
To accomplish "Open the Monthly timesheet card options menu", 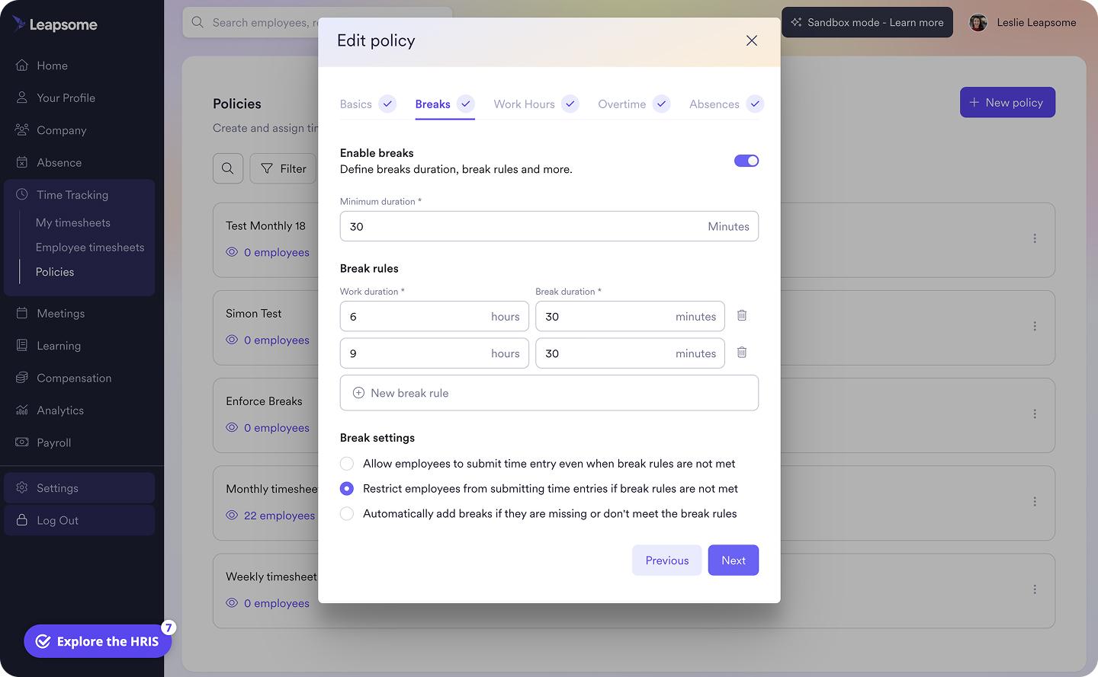I will coord(1035,502).
